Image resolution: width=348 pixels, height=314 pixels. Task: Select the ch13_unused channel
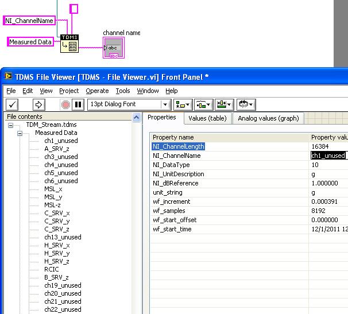tap(63, 237)
